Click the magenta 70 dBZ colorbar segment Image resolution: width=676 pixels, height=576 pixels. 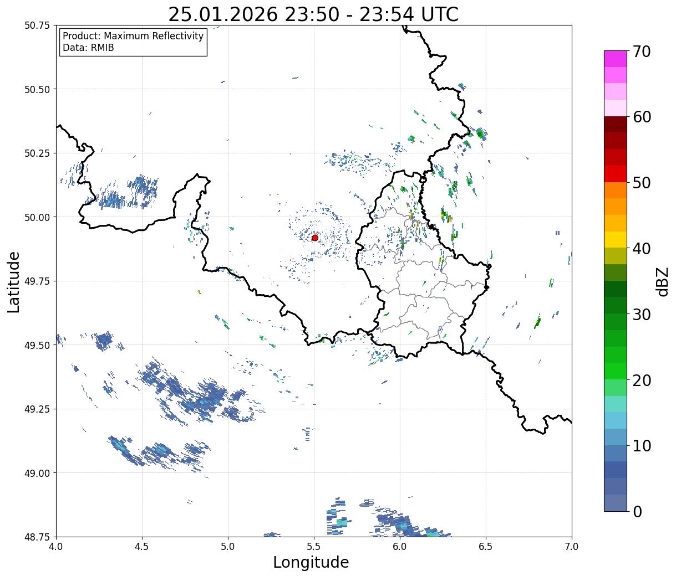[616, 59]
